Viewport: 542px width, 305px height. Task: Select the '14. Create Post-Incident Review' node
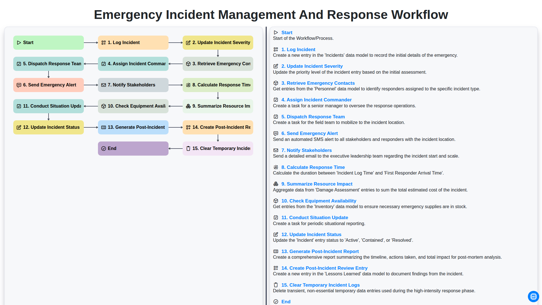tap(218, 127)
